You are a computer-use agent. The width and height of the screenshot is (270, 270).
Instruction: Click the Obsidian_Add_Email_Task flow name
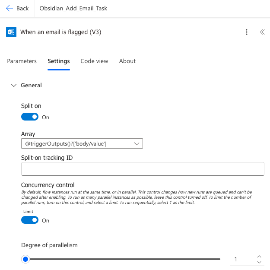coord(73,8)
